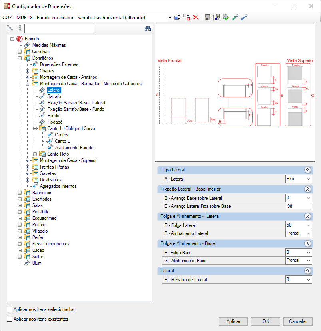Click the gear with green check icon
This screenshot has width=321, height=331.
point(226,17)
